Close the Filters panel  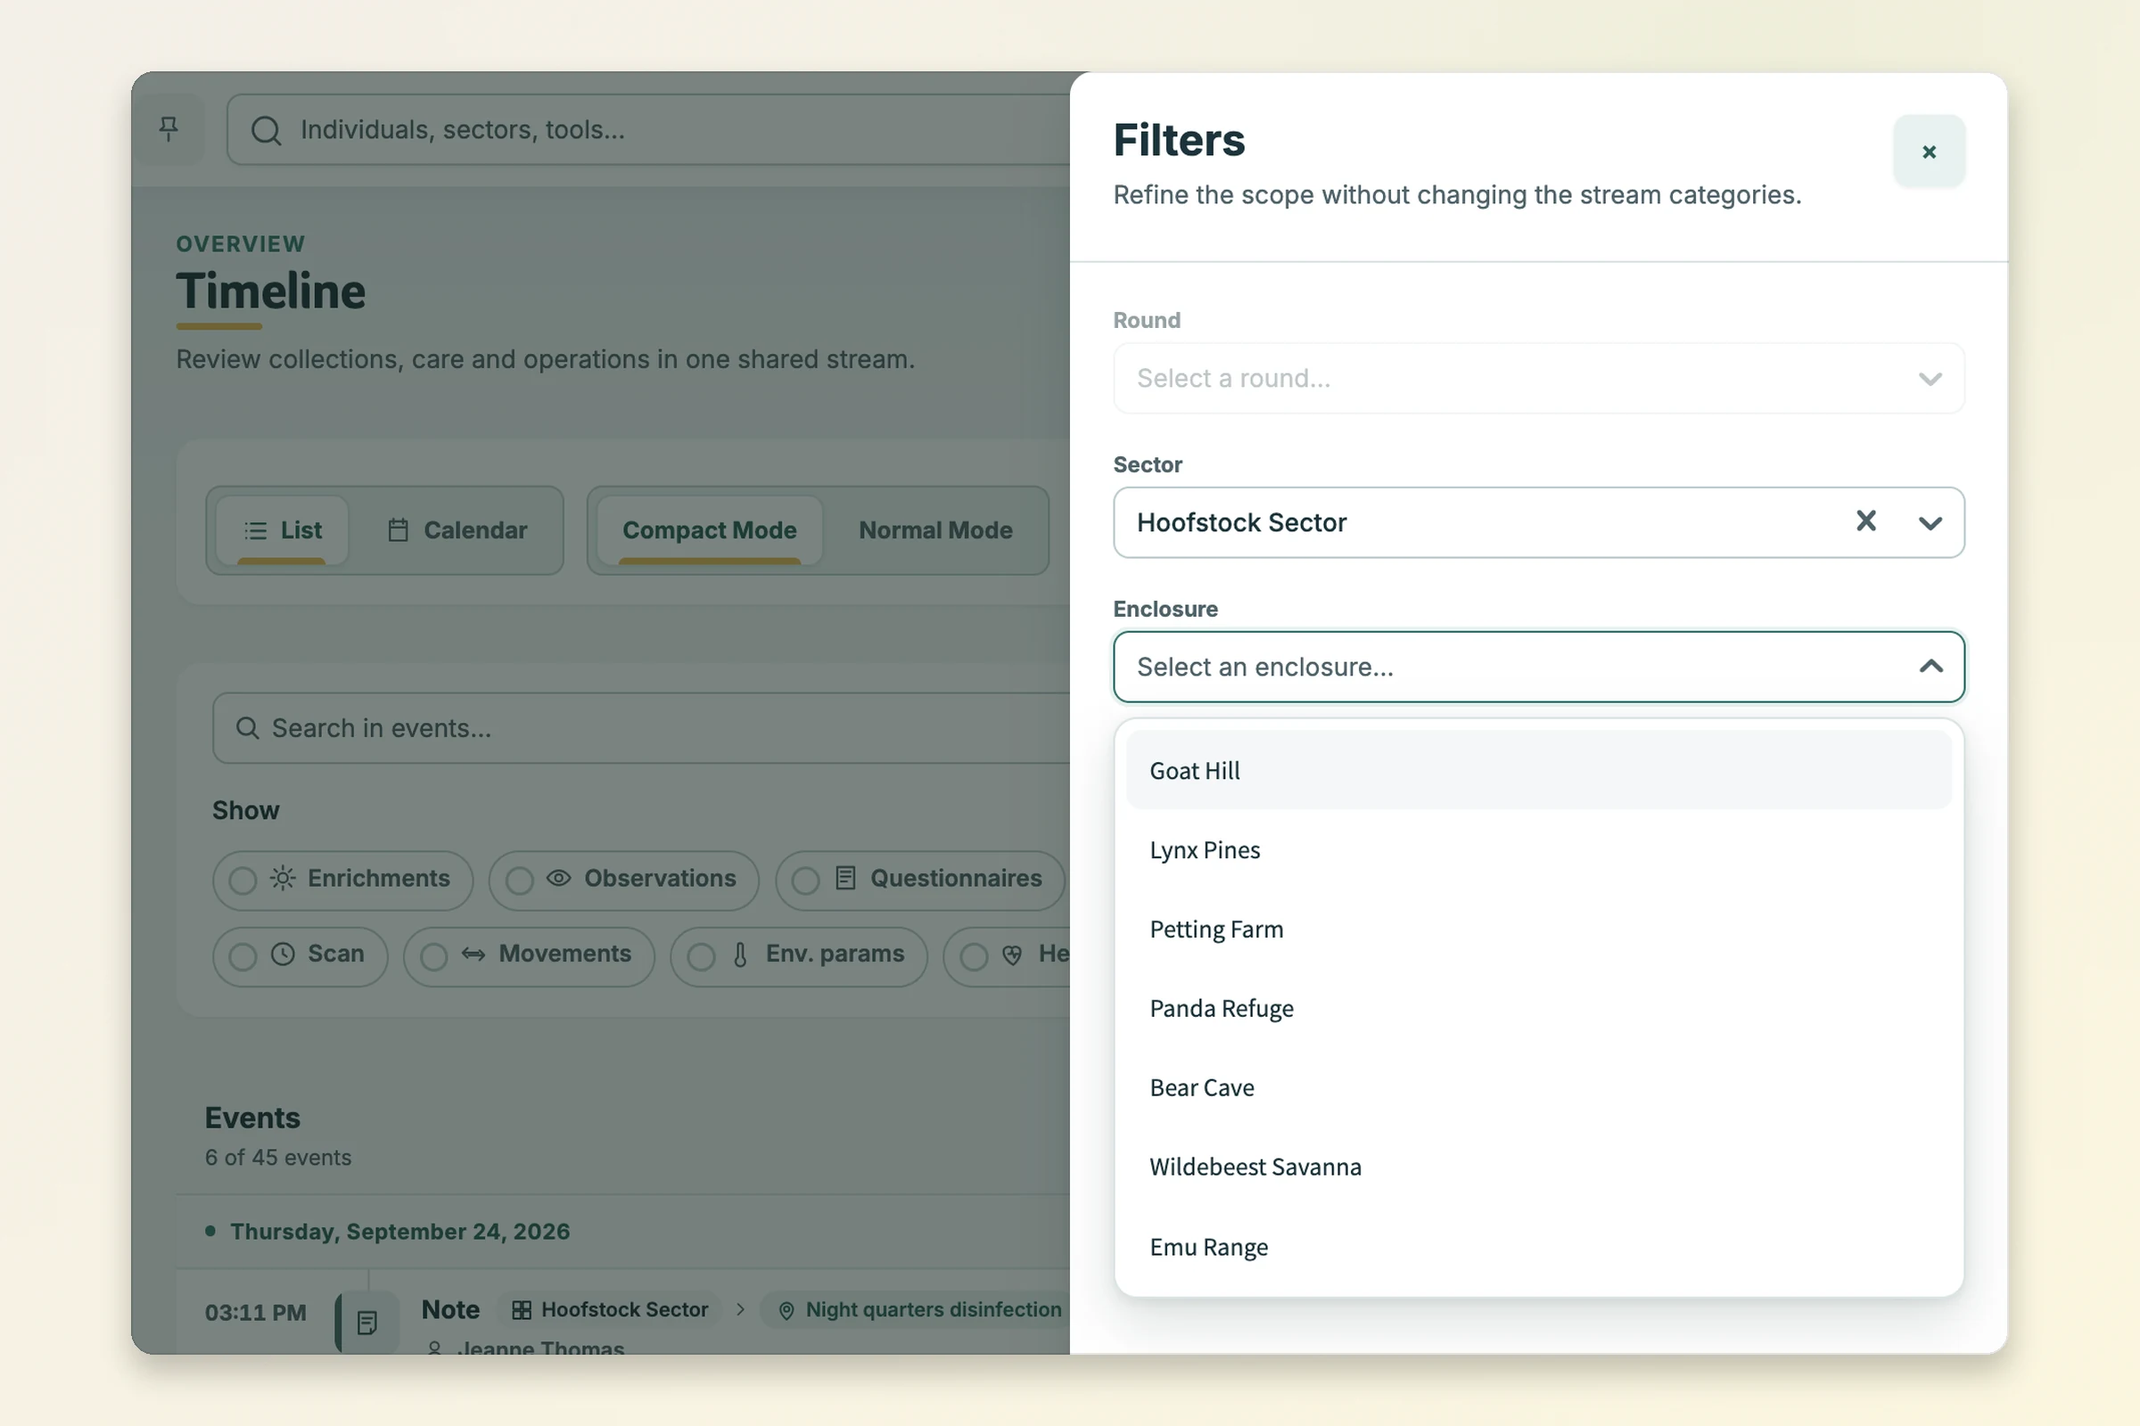[x=1929, y=152]
